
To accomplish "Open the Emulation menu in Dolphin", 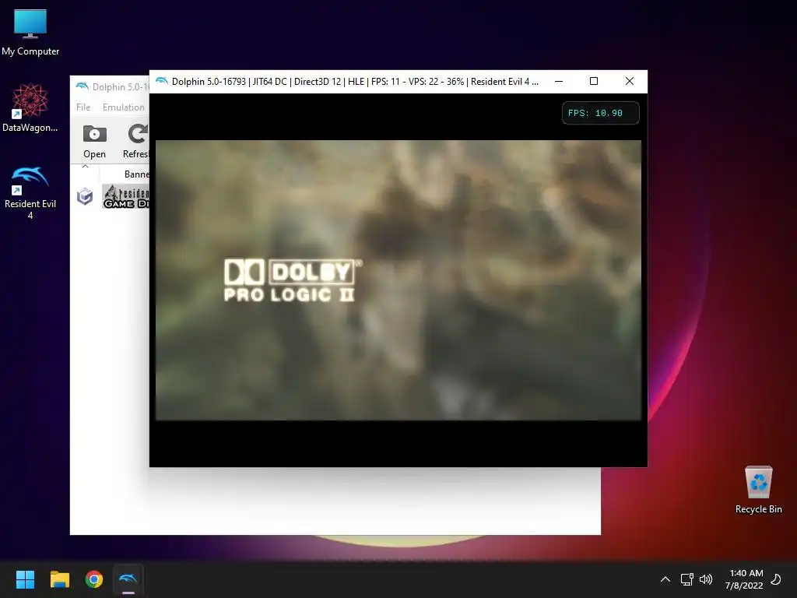I will click(x=124, y=107).
